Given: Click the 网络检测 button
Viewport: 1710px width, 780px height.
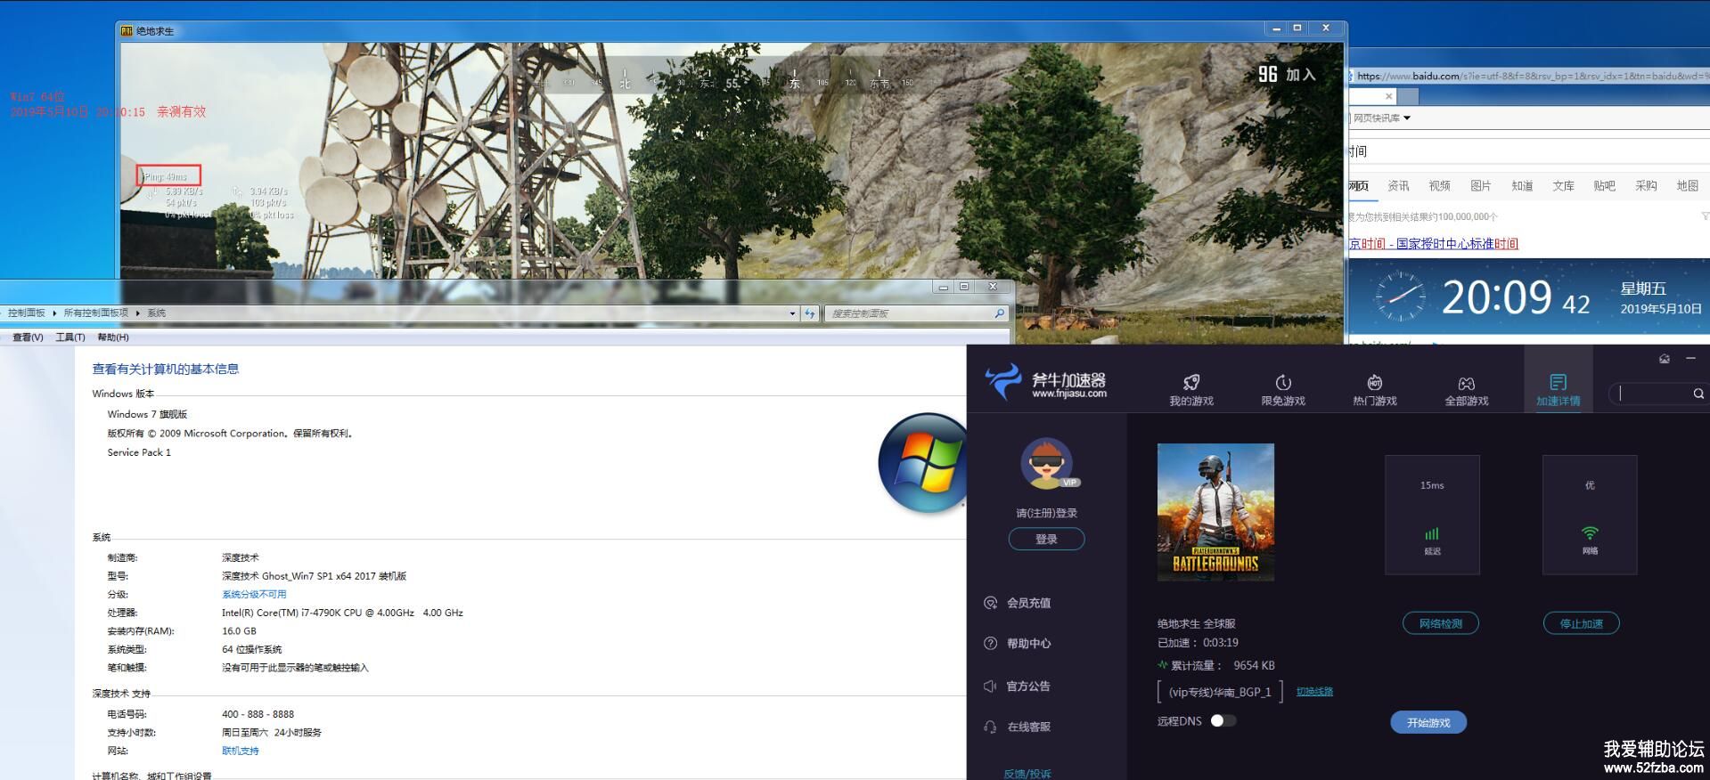Looking at the screenshot, I should pos(1441,623).
